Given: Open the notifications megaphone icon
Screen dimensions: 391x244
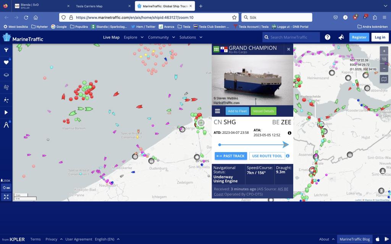Looking at the screenshot, I should click(x=341, y=37).
